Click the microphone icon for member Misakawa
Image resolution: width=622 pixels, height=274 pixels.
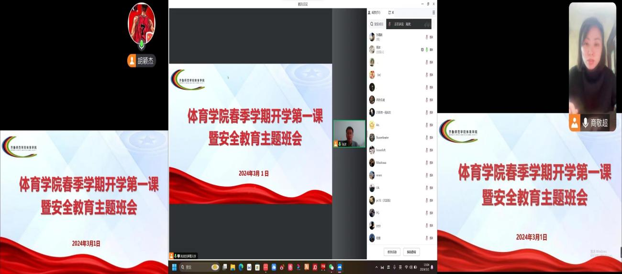(426, 163)
